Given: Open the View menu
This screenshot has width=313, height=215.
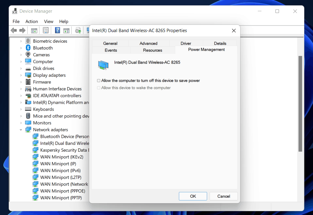Looking at the screenshot, I should pyautogui.click(x=49, y=21).
